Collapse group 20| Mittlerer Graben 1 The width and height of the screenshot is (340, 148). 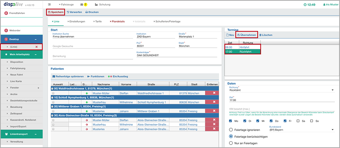pos(52,106)
